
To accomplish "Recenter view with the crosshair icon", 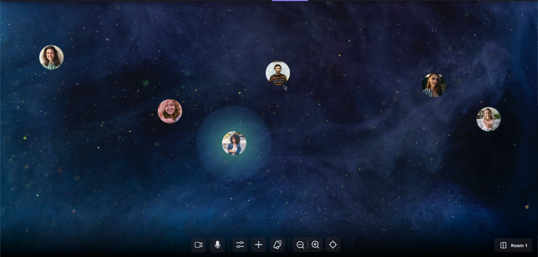I will pyautogui.click(x=333, y=245).
